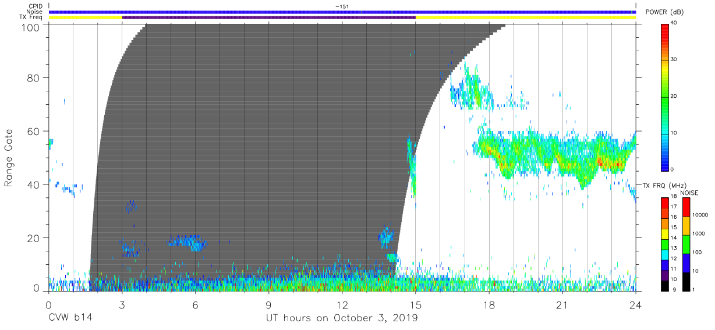Click the CPID label
Screen dimensions: 715x330
[x=35, y=6]
